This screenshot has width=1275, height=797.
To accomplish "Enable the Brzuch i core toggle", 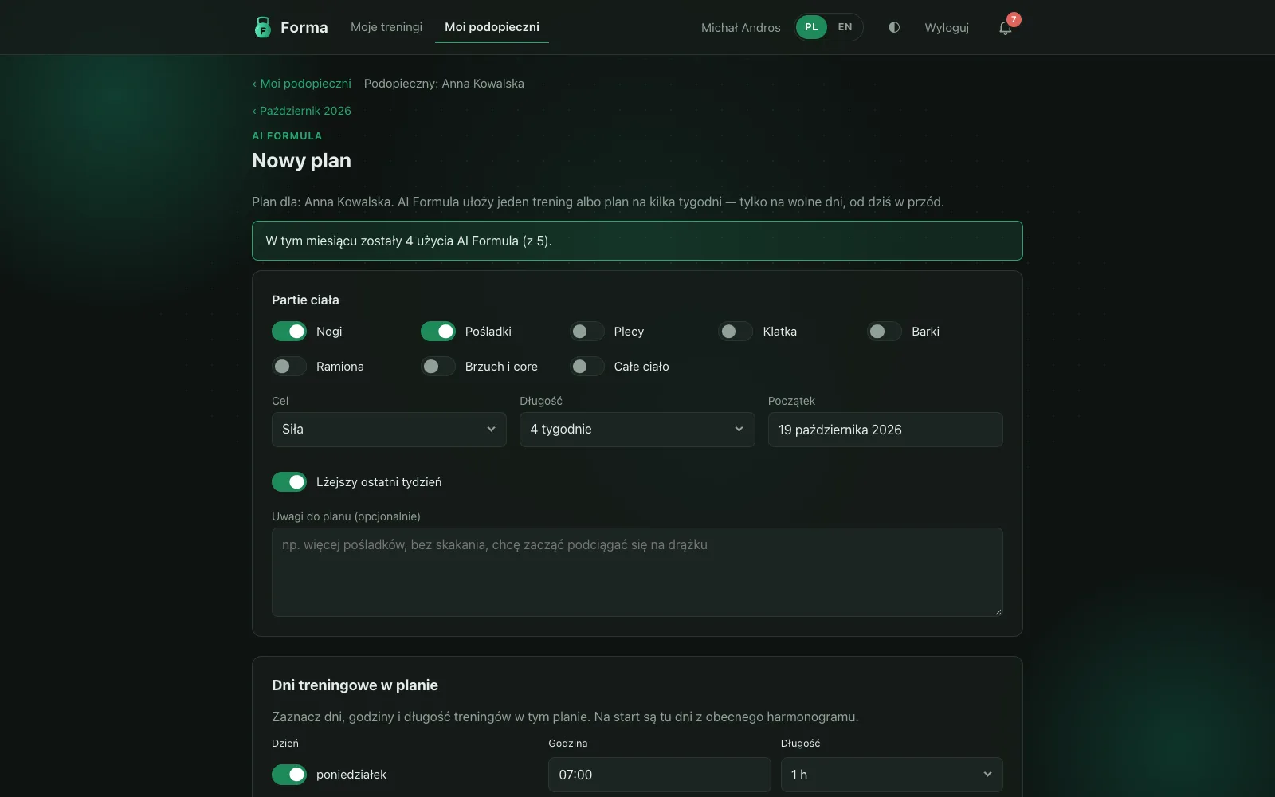I will pyautogui.click(x=438, y=366).
